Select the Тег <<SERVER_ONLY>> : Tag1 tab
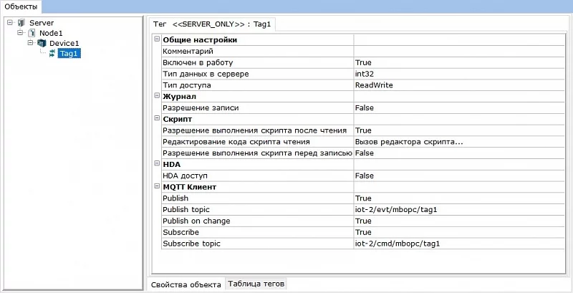Image resolution: width=573 pixels, height=293 pixels. tap(212, 24)
